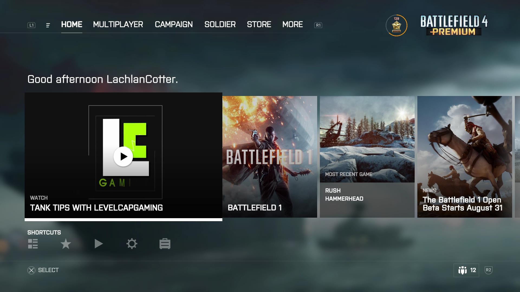This screenshot has width=520, height=292.
Task: Open the rank 139 soldier badge
Action: 396,25
